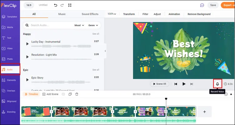This screenshot has width=235, height=125.
Task: Open the Templates sidebar panel
Action: (x=10, y=17)
